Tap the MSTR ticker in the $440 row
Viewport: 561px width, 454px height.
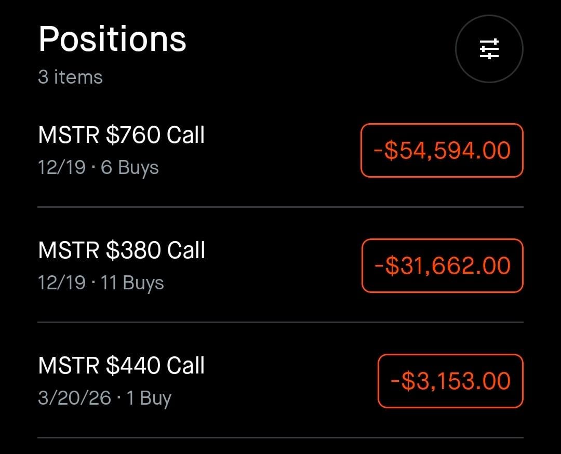click(69, 366)
